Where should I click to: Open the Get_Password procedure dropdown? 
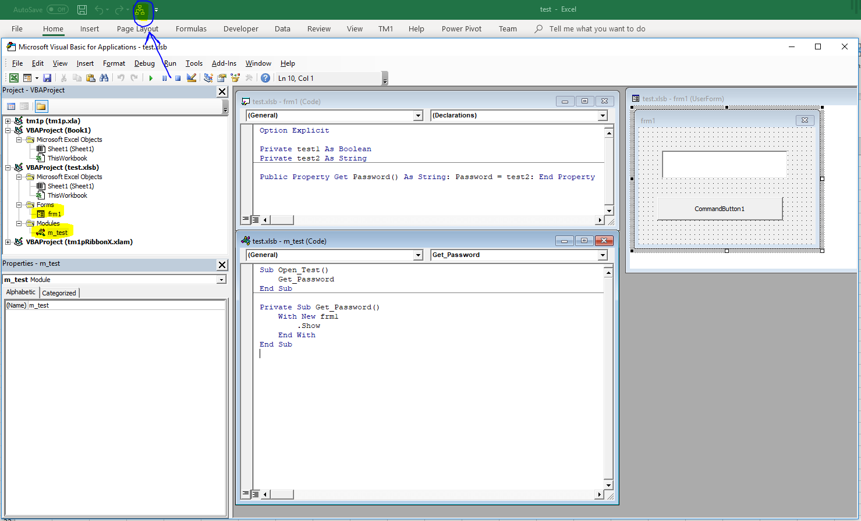point(603,255)
